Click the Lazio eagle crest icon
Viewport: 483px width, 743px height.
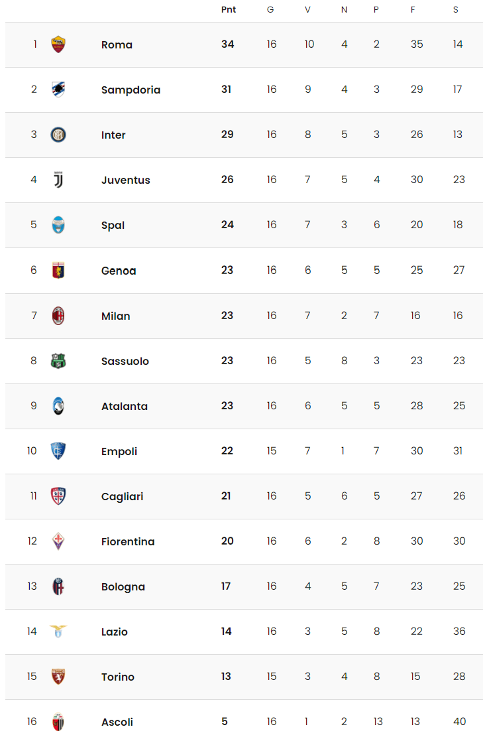pos(58,632)
